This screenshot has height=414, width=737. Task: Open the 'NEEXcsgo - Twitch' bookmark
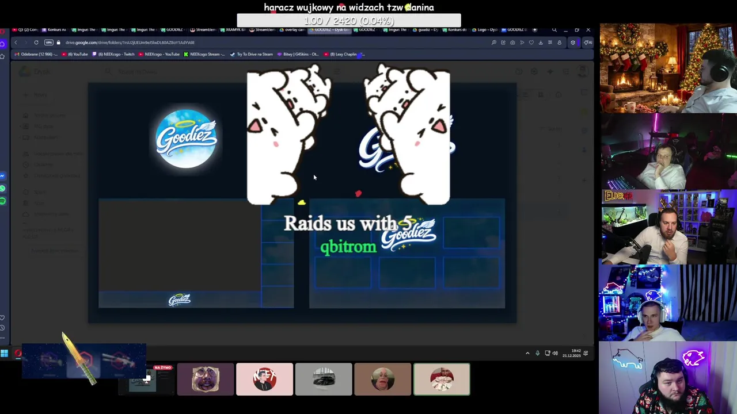pos(113,54)
